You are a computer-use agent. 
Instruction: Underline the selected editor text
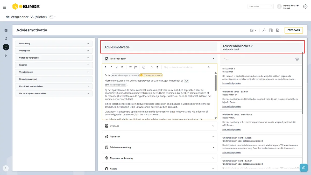[117, 67]
